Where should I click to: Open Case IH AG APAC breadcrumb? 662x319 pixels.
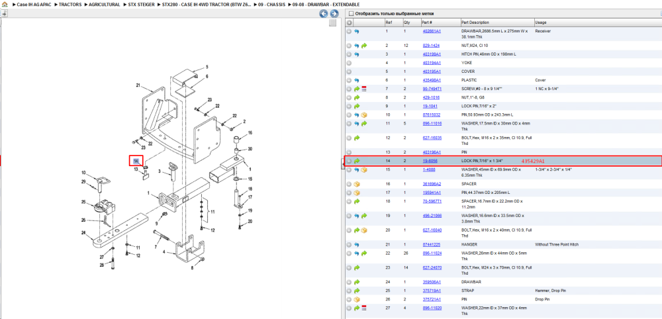tap(34, 4)
